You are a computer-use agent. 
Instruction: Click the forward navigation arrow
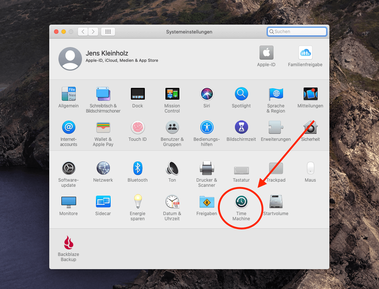pyautogui.click(x=93, y=32)
